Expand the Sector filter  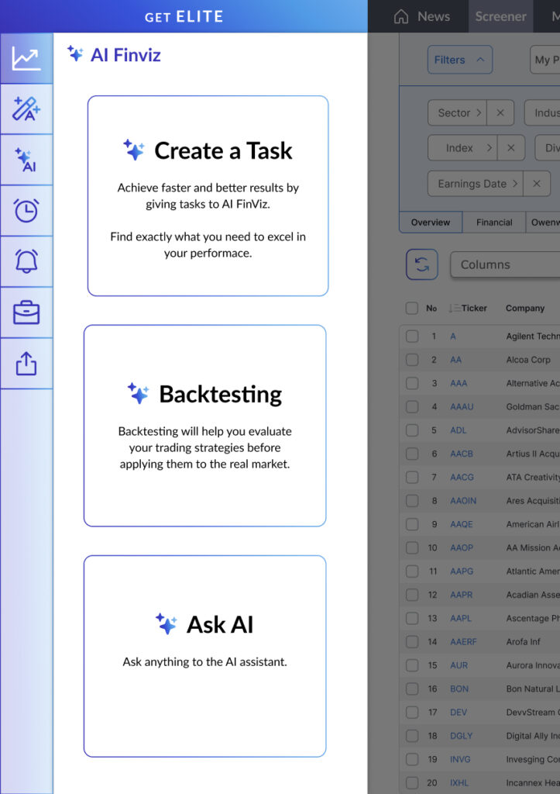click(x=457, y=112)
